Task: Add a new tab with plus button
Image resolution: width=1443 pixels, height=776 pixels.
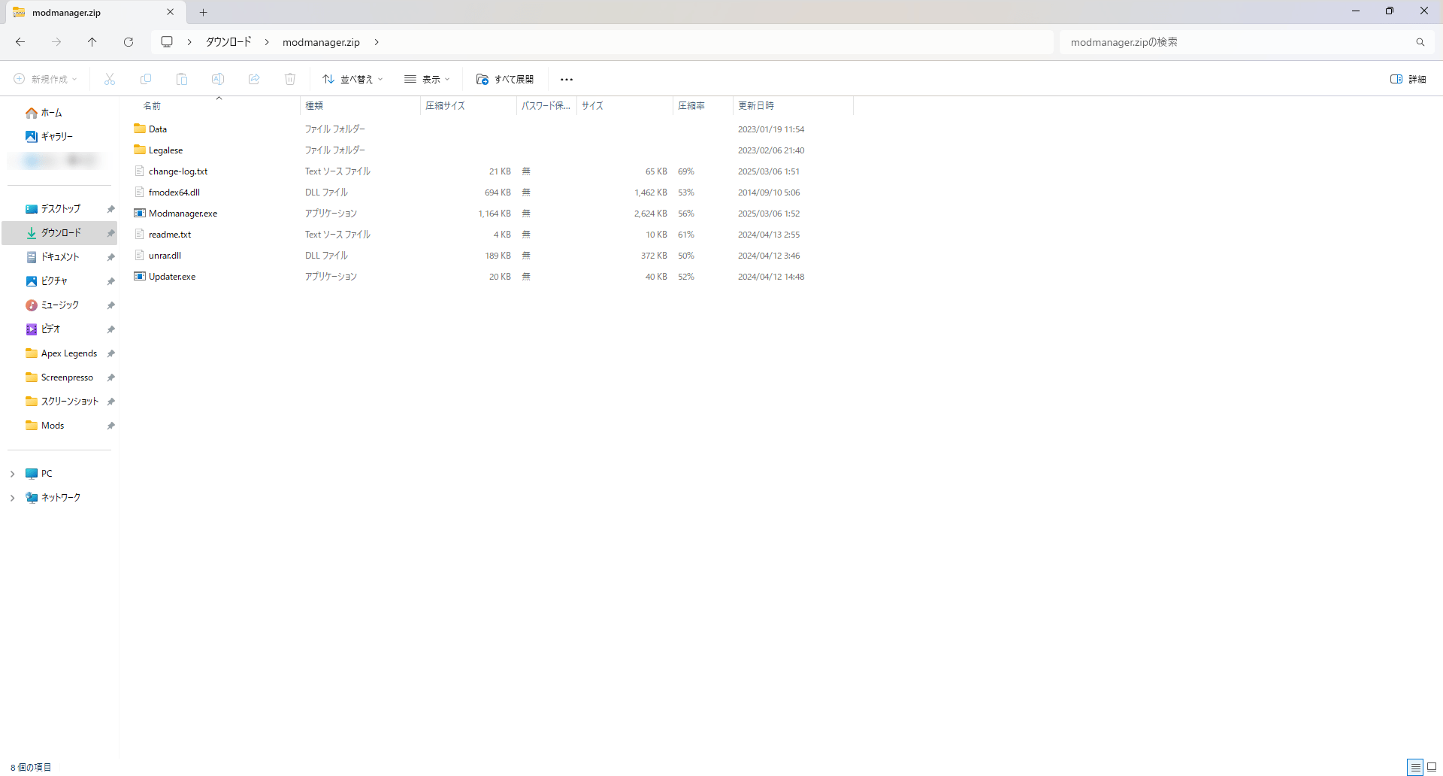Action: coord(204,12)
